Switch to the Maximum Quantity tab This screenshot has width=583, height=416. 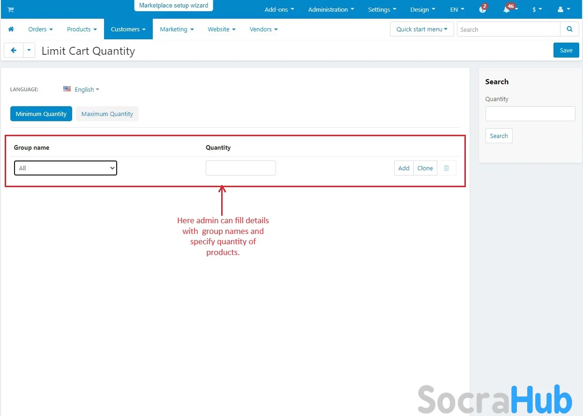coord(107,114)
